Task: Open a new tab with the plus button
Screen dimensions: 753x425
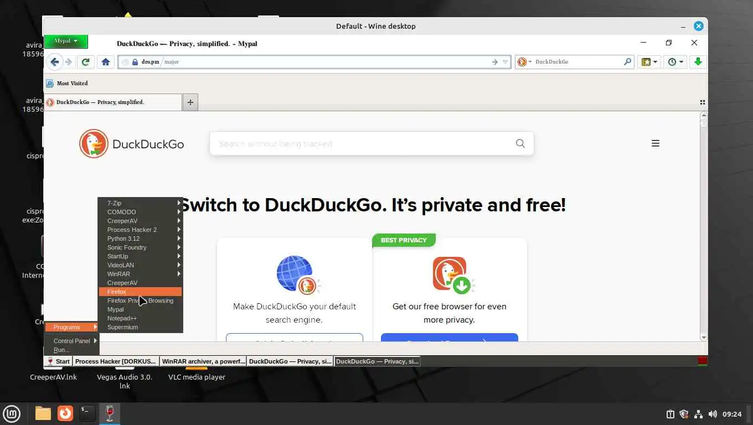Action: (190, 102)
